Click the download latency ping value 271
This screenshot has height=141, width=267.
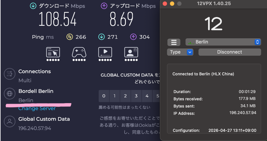pos(112,37)
